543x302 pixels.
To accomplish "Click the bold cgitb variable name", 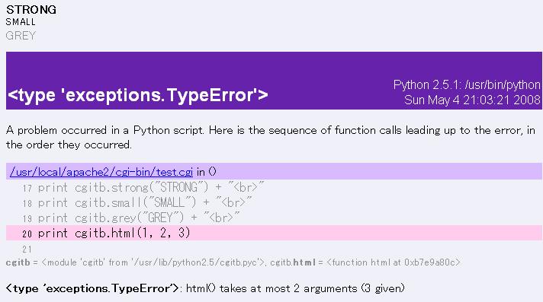I will click(x=18, y=262).
